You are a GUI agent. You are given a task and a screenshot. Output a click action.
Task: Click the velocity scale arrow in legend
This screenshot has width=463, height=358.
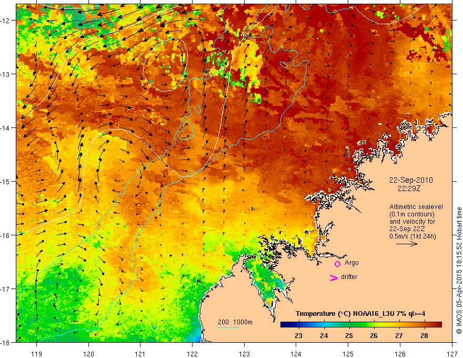pyautogui.click(x=407, y=244)
